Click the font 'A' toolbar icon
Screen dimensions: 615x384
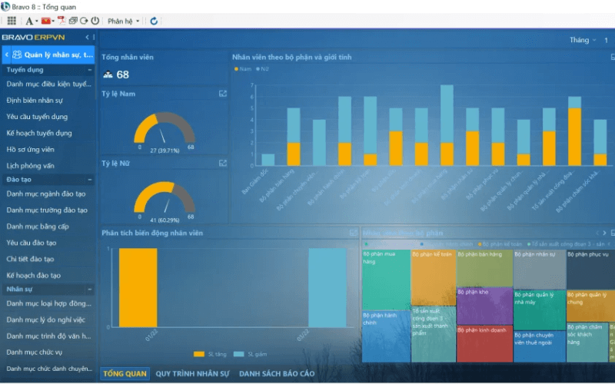click(x=29, y=21)
